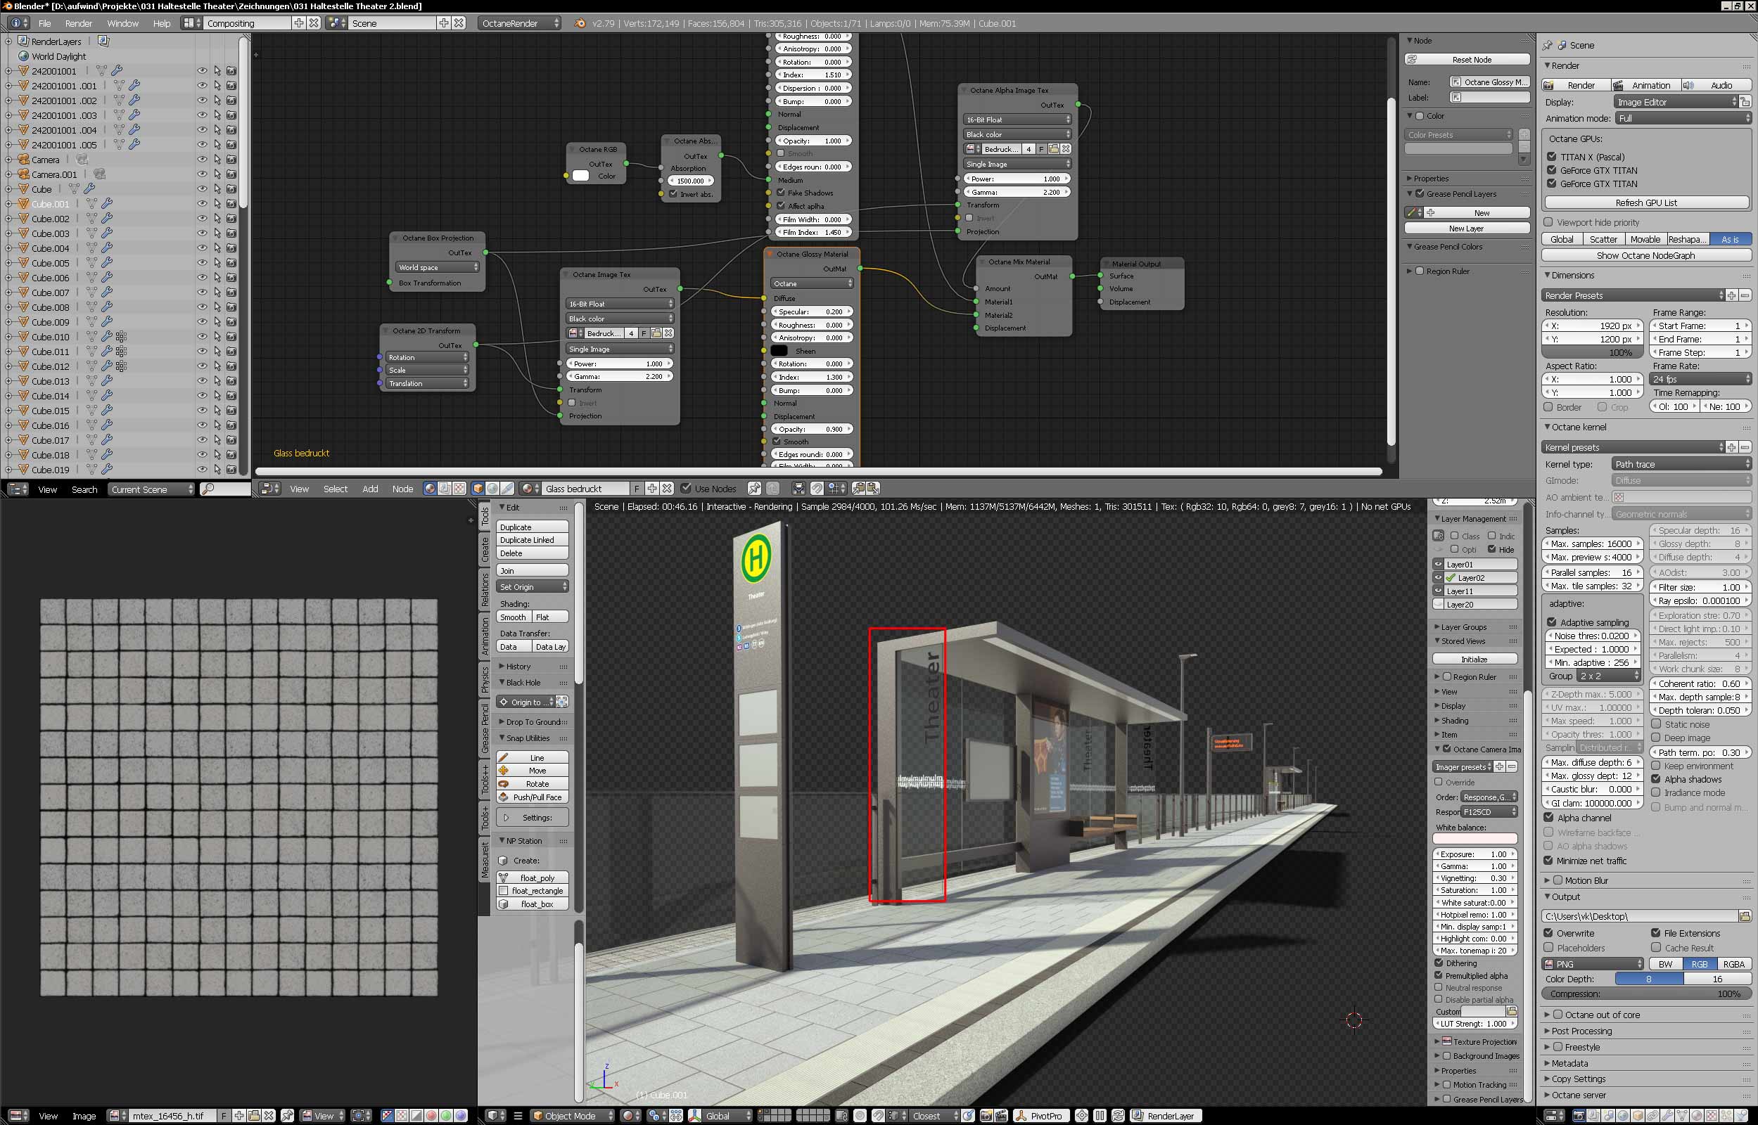Screen dimensions: 1758x1125
Task: Click the Refresh GPU List button
Action: tap(1645, 202)
